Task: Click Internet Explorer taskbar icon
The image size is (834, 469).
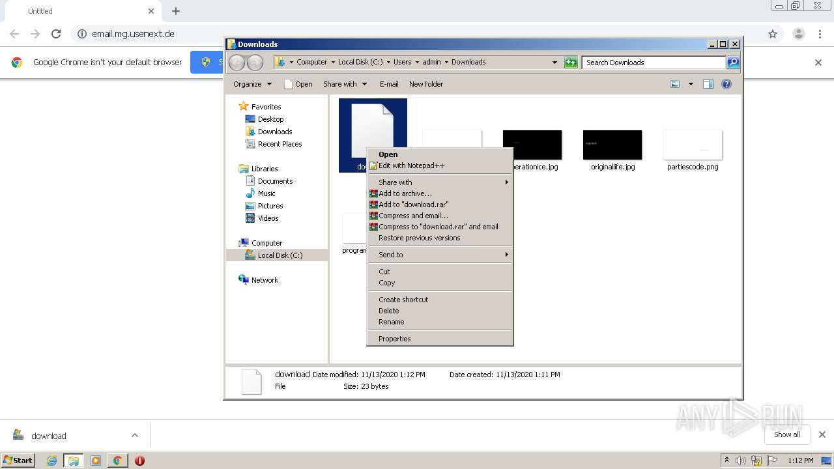Action: pos(51,461)
